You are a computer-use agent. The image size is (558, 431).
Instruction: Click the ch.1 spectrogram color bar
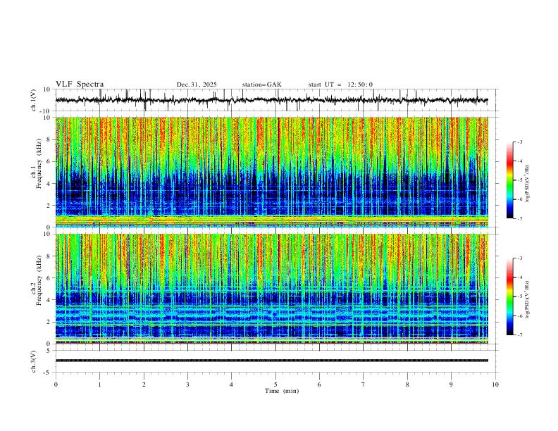coord(509,180)
